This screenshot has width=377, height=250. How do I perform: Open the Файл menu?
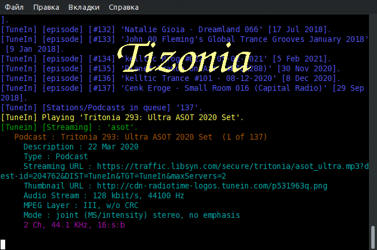click(x=14, y=7)
